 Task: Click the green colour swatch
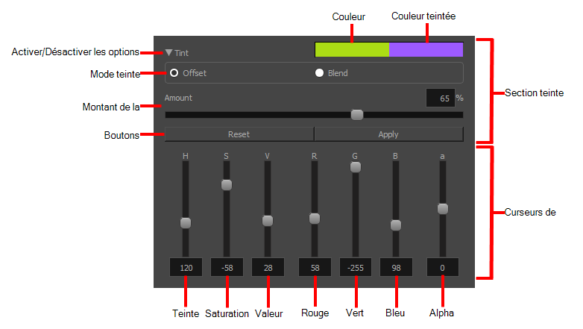click(x=352, y=49)
